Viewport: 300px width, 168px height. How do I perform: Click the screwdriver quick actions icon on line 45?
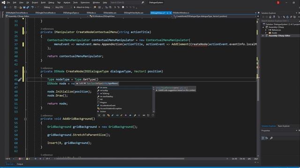click(20, 80)
